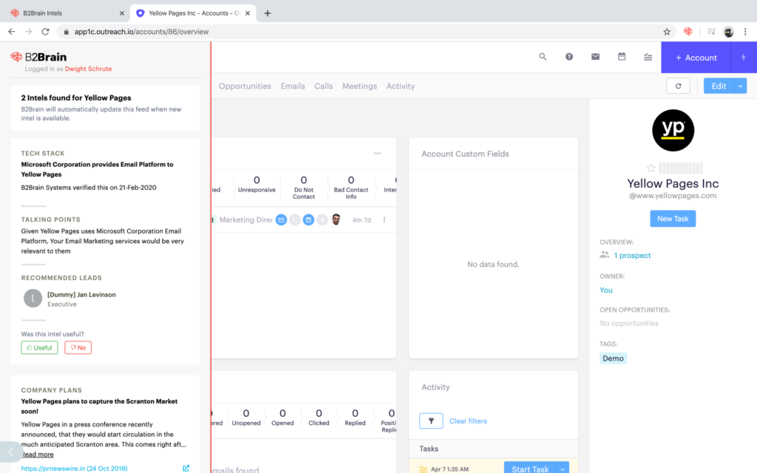
Task: Click the B2Brain extension icon in toolbar
Action: (688, 31)
